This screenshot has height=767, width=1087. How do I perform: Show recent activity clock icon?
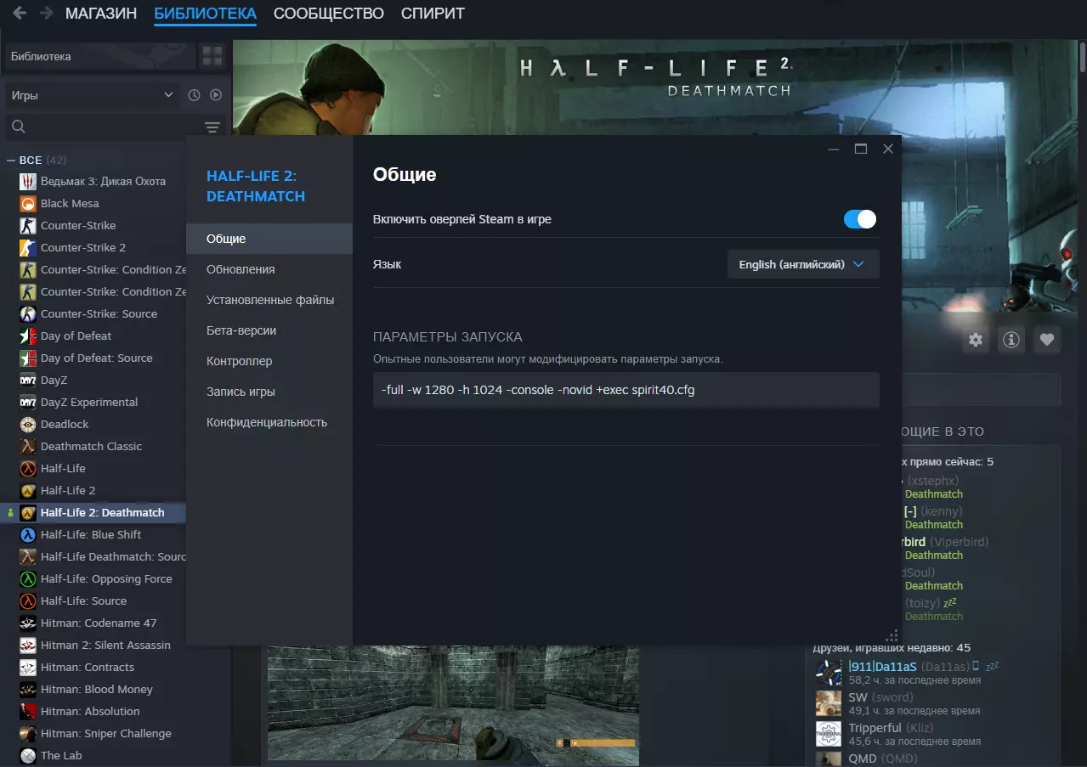[x=194, y=95]
